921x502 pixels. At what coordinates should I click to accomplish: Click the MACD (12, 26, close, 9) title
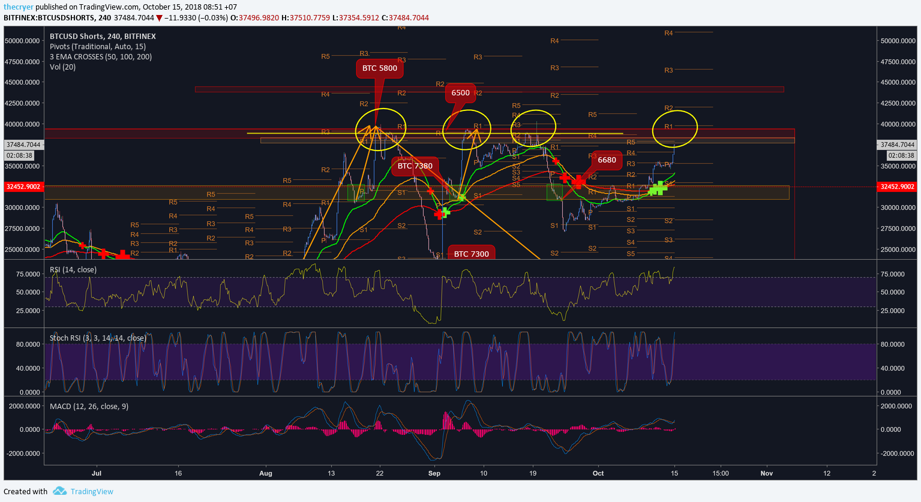[x=89, y=407]
